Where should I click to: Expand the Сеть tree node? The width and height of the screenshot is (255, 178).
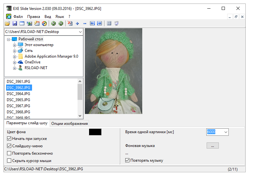point(14,51)
